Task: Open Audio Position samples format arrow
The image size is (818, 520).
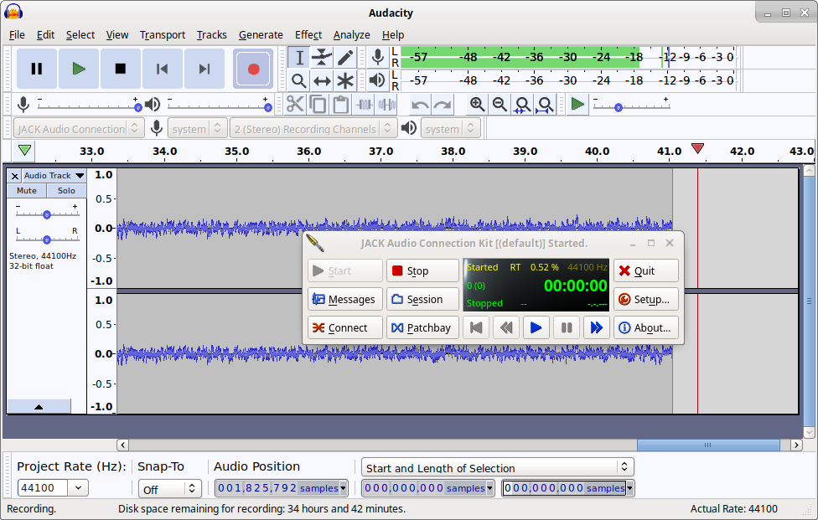Action: click(x=344, y=488)
